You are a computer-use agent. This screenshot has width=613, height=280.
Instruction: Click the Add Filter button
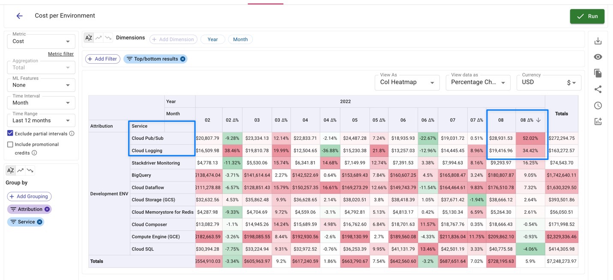pos(102,59)
